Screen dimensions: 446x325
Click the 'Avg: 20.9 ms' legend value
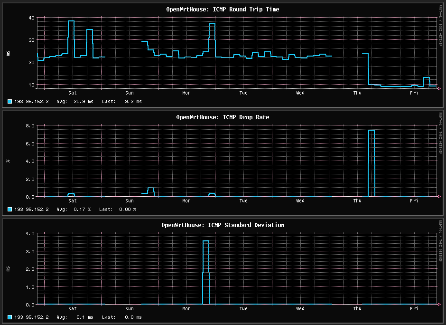(75, 102)
